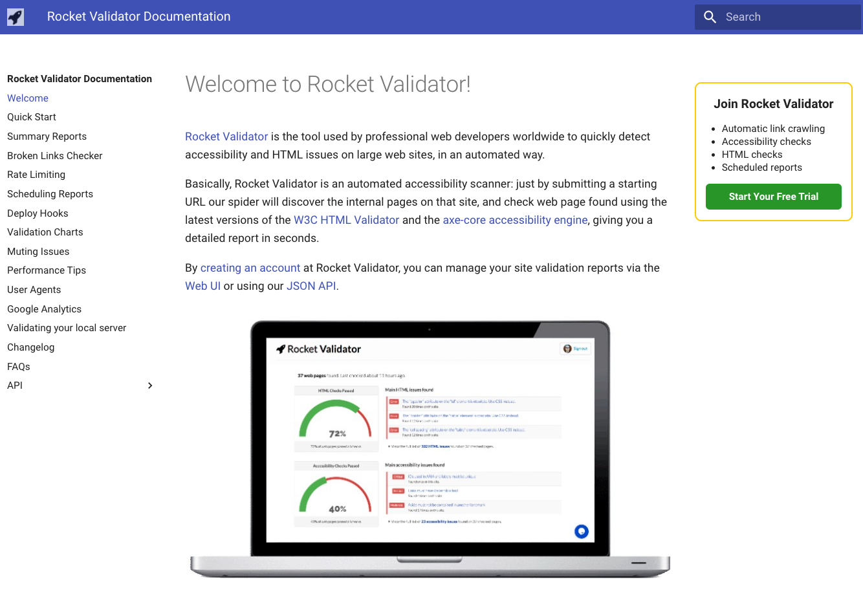
Task: Select Broken Links Checker sidebar item
Action: [55, 156]
